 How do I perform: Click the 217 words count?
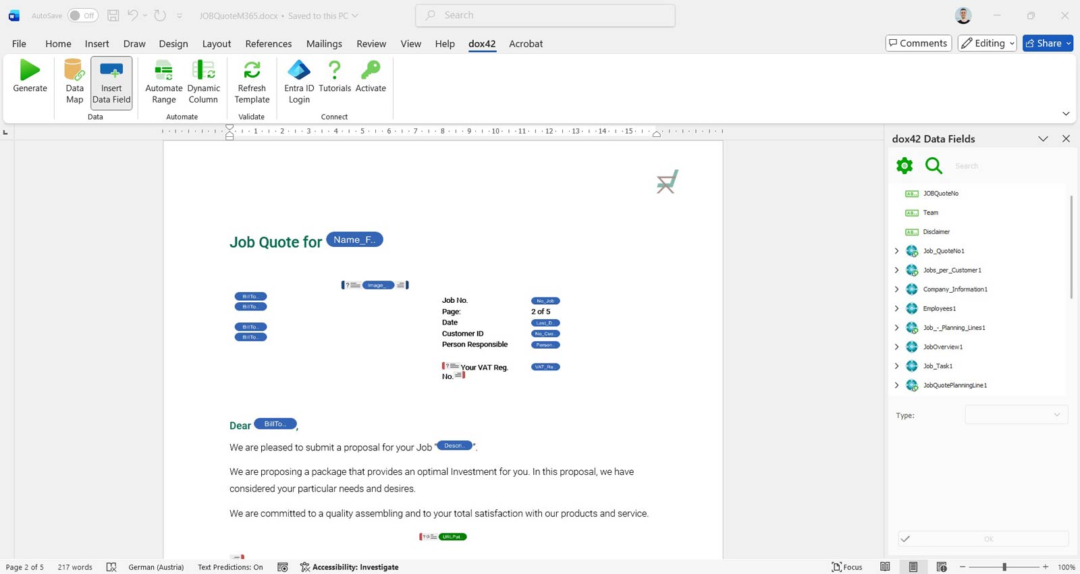(75, 567)
